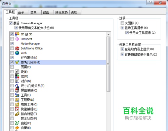Toggle 使用带有文本的大按钮 checkbox
Image resolution: width=168 pixels, height=131 pixels.
(16, 28)
